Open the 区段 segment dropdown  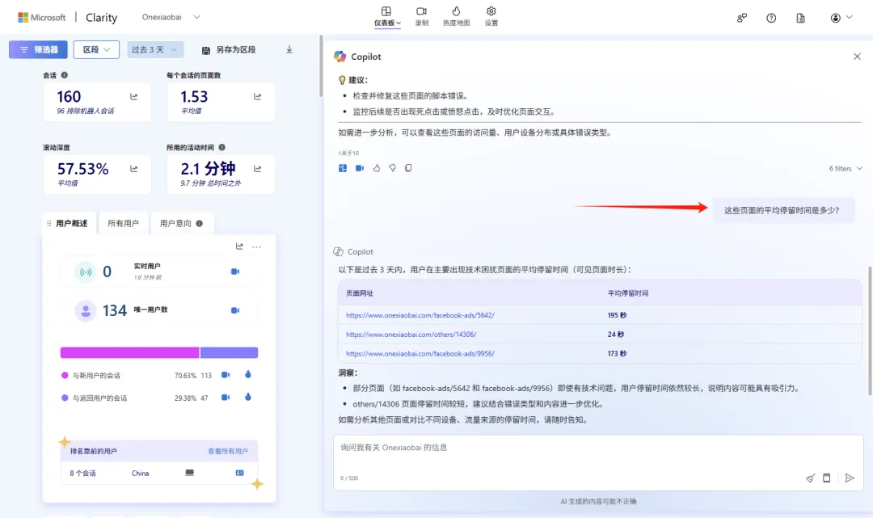[x=96, y=50]
